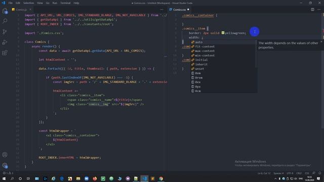324x182 pixels.
Task: Click the .comics__container selector in CSS
Action: (x=198, y=15)
